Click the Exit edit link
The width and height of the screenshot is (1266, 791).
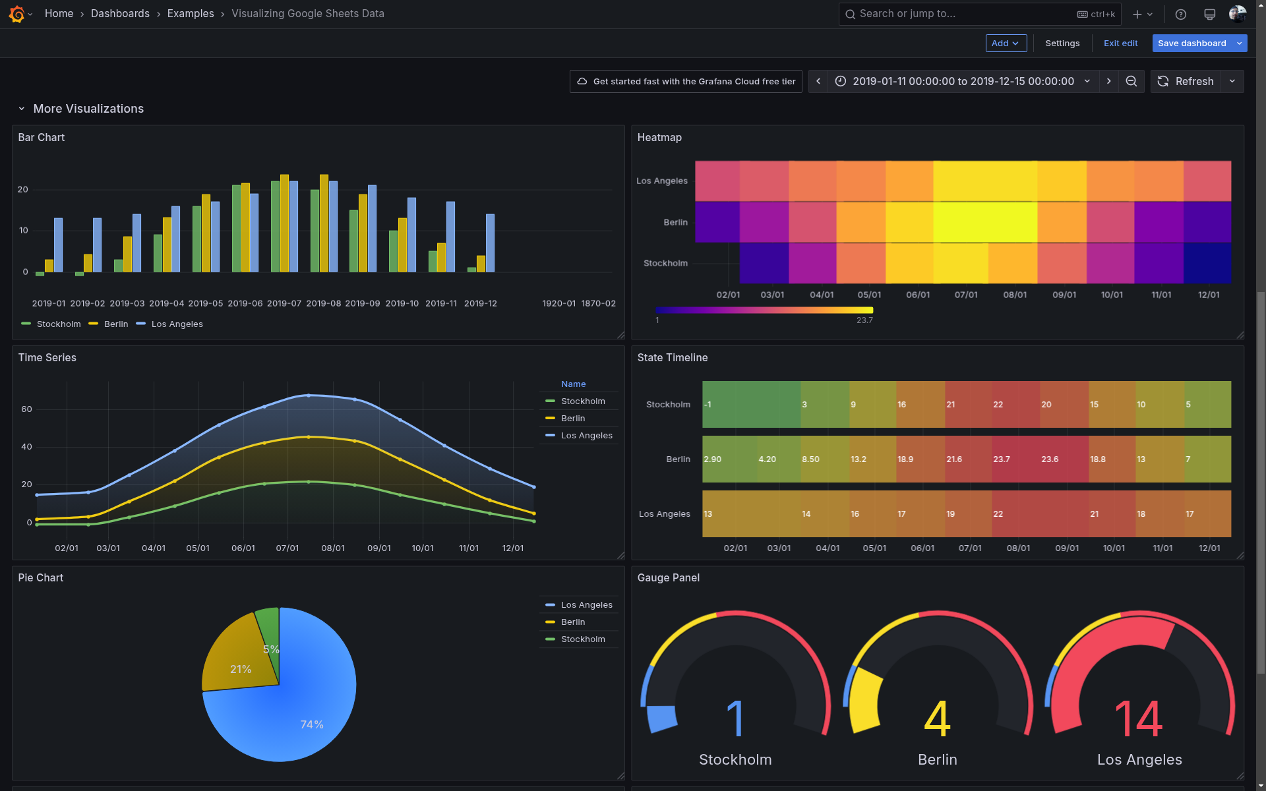click(1120, 44)
